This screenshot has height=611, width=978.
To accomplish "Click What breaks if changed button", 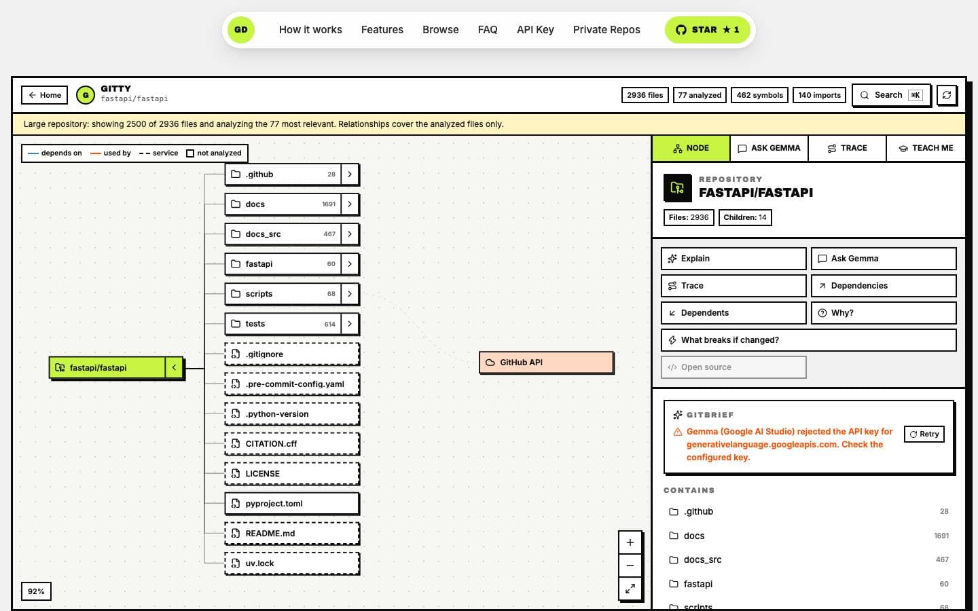I will 809,340.
